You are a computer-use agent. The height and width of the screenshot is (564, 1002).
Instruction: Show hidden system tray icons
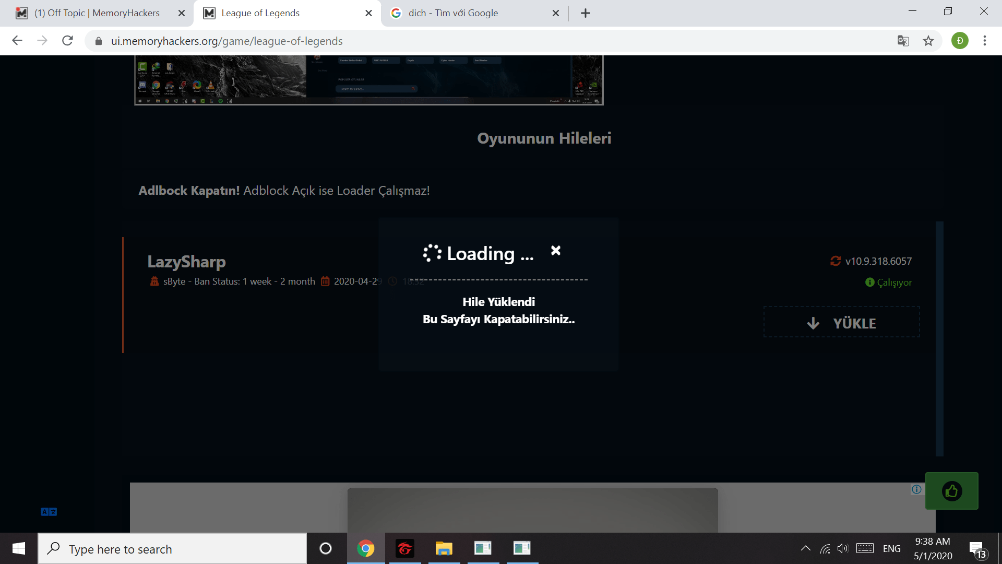tap(806, 548)
